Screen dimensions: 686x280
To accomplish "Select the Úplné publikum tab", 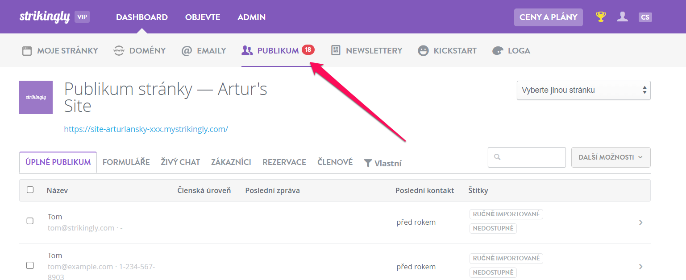I will [x=58, y=162].
